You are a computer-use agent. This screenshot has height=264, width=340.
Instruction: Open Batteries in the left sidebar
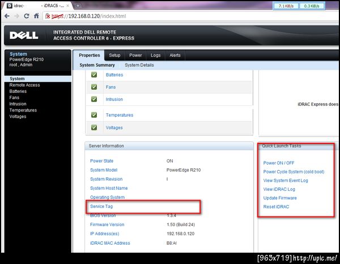click(18, 91)
